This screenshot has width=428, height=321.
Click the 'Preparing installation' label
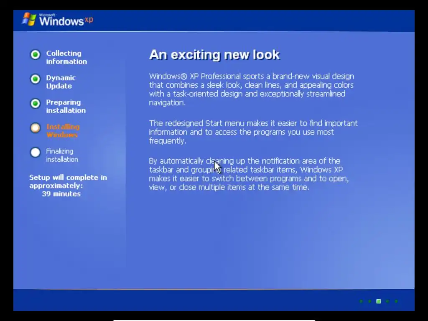[66, 106]
